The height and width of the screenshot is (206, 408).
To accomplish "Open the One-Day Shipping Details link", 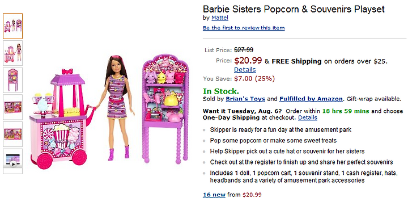I will point(308,117).
